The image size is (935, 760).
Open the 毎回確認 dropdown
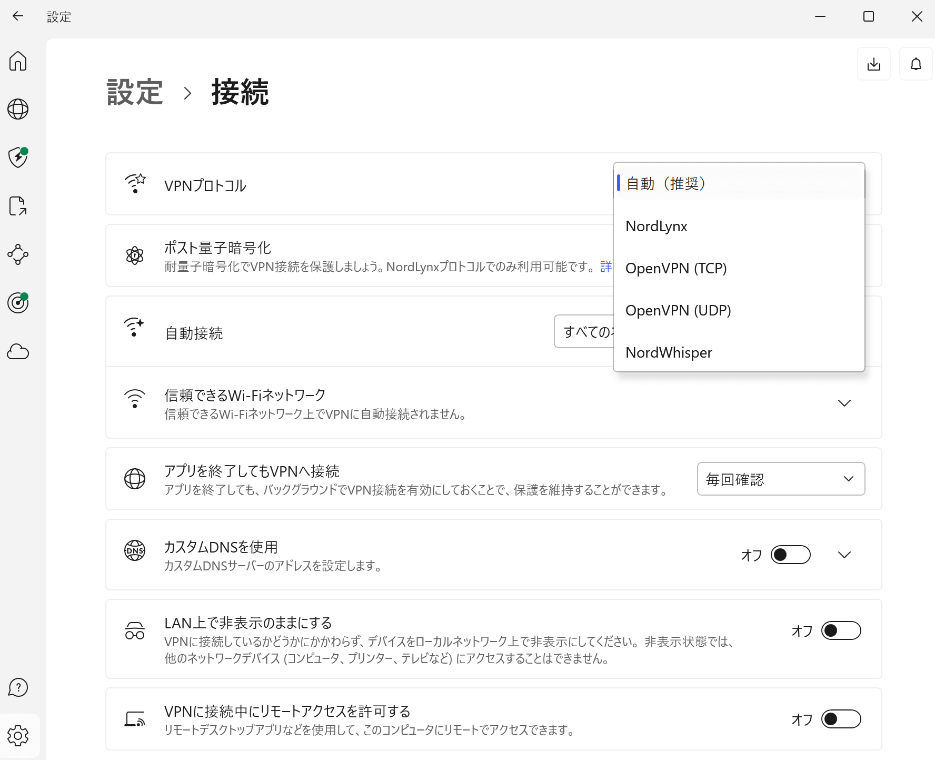(x=781, y=479)
